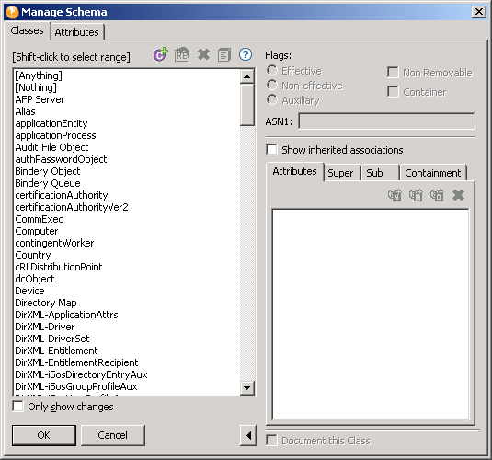Open help via the blue question mark icon
This screenshot has height=460, width=492.
[246, 54]
